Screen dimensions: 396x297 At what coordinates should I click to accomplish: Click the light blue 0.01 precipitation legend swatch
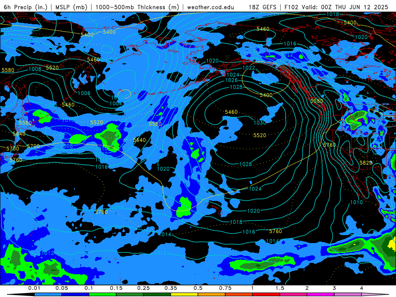(48, 295)
